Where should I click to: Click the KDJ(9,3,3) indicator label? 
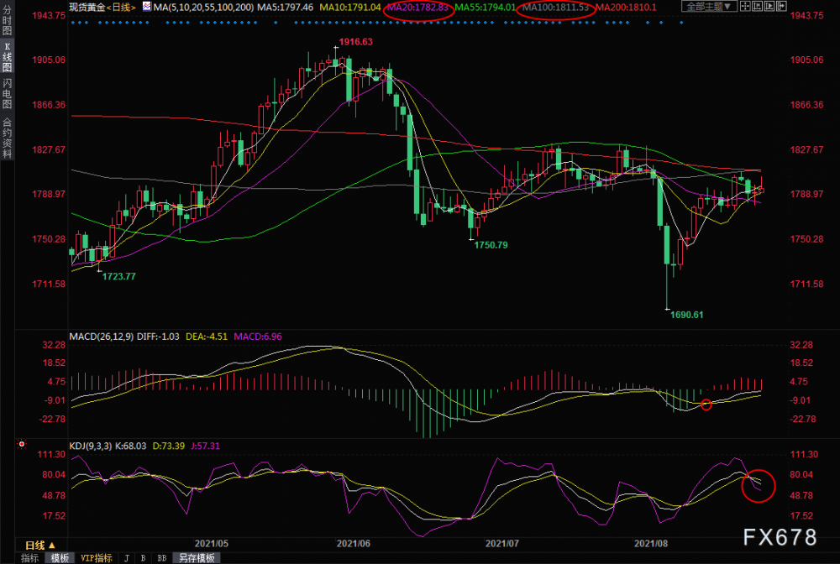click(x=91, y=446)
